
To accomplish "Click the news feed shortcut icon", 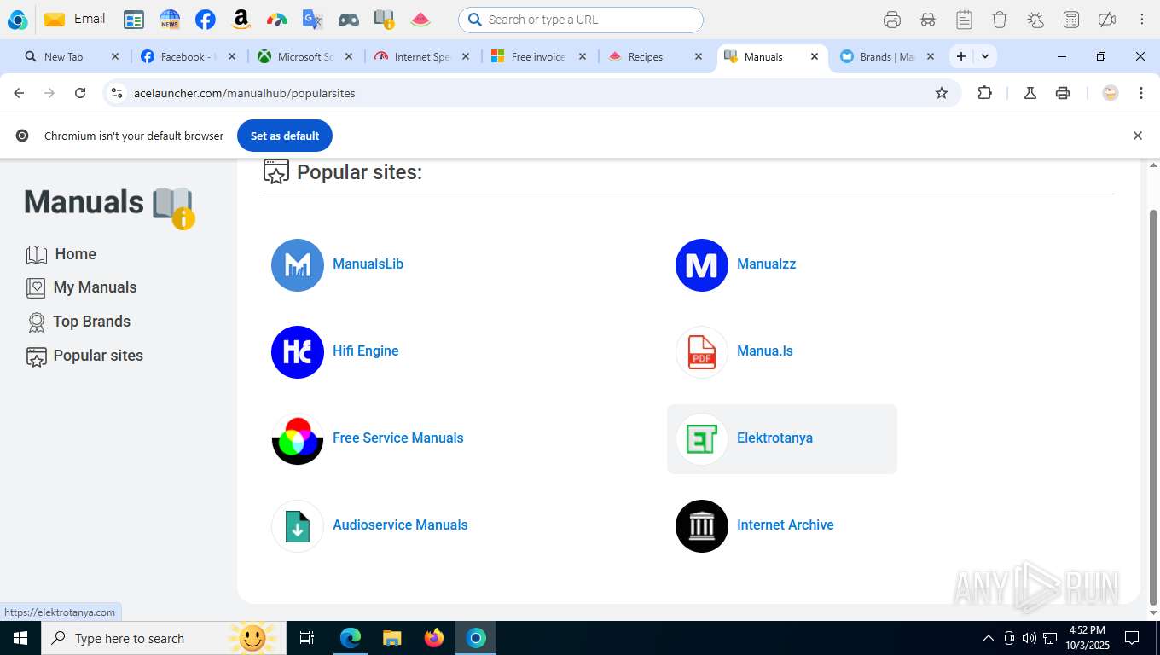I will pos(134,20).
